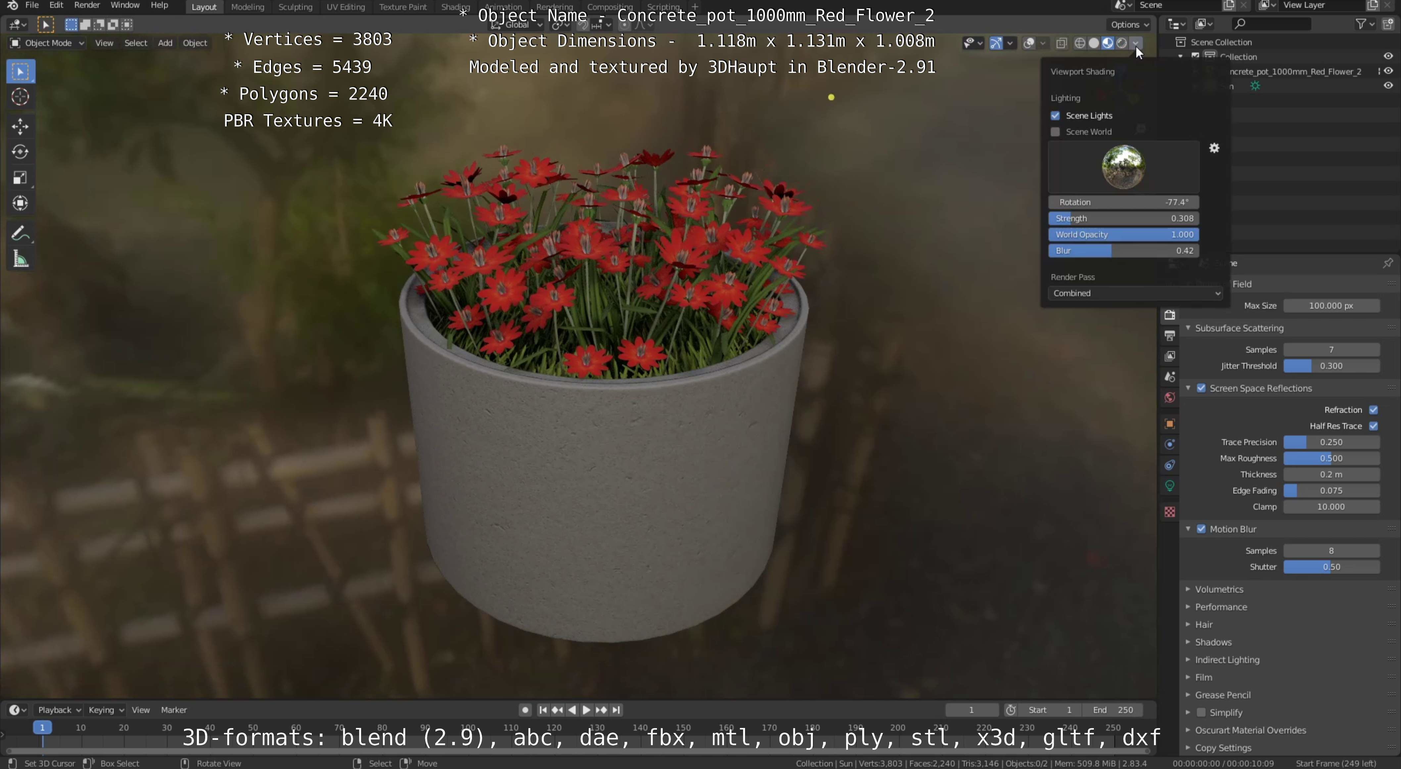Activate the Annotate pencil tool
This screenshot has height=769, width=1401.
(21, 233)
